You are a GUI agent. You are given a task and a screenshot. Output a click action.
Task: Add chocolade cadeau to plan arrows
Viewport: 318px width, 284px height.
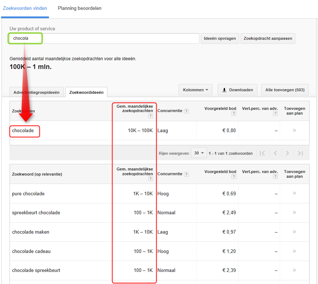[294, 251]
